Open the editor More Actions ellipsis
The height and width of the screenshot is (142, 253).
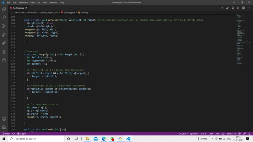(249, 8)
